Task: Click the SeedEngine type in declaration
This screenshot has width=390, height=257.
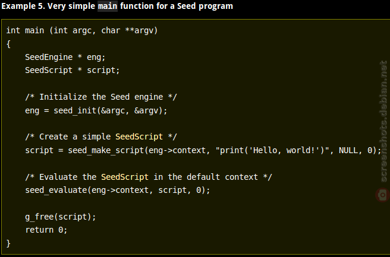Action: (49, 57)
